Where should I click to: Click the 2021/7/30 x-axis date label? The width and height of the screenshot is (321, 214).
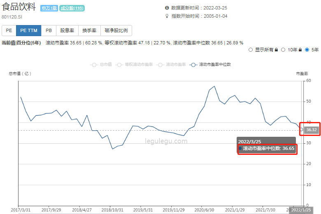[x=265, y=210]
